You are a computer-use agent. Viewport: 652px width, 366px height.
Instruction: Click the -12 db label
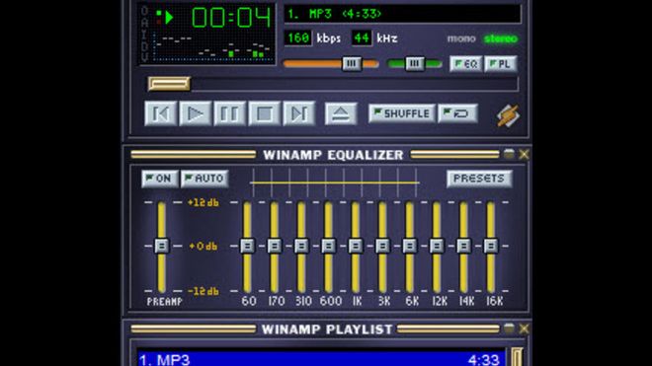click(x=203, y=291)
